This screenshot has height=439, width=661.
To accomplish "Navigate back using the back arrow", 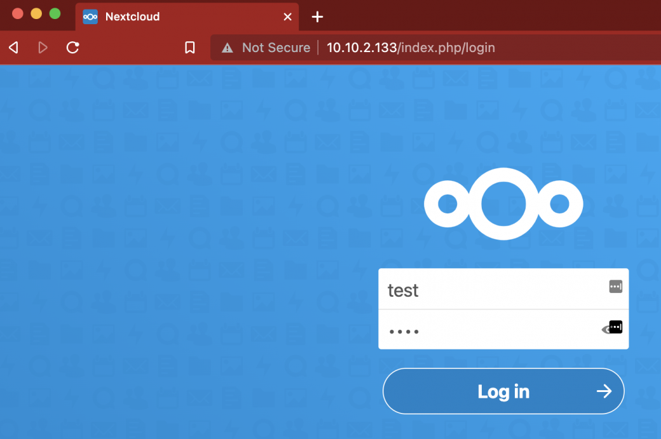I will pyautogui.click(x=13, y=47).
